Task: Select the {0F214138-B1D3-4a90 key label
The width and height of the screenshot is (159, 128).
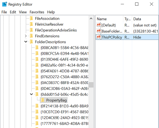Action: [x=64, y=106]
